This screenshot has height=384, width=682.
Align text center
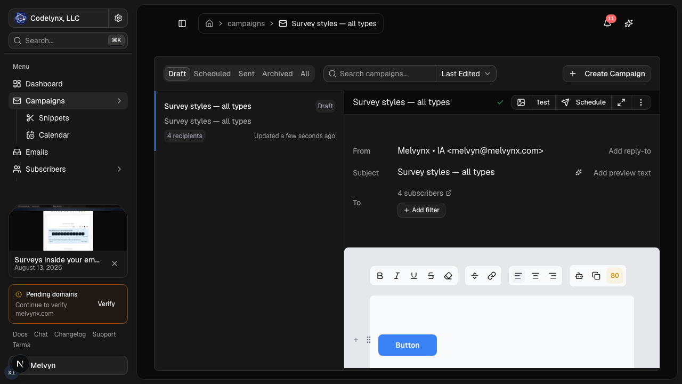coord(535,276)
